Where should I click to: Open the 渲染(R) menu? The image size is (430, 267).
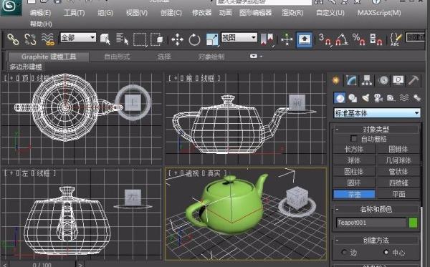coord(292,13)
